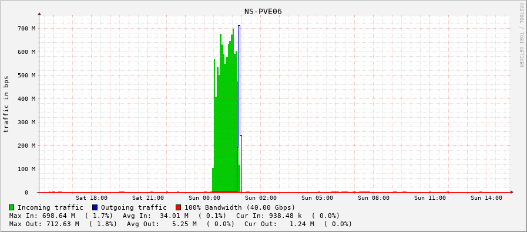Click the 'Sun 11:00' time label

point(430,198)
